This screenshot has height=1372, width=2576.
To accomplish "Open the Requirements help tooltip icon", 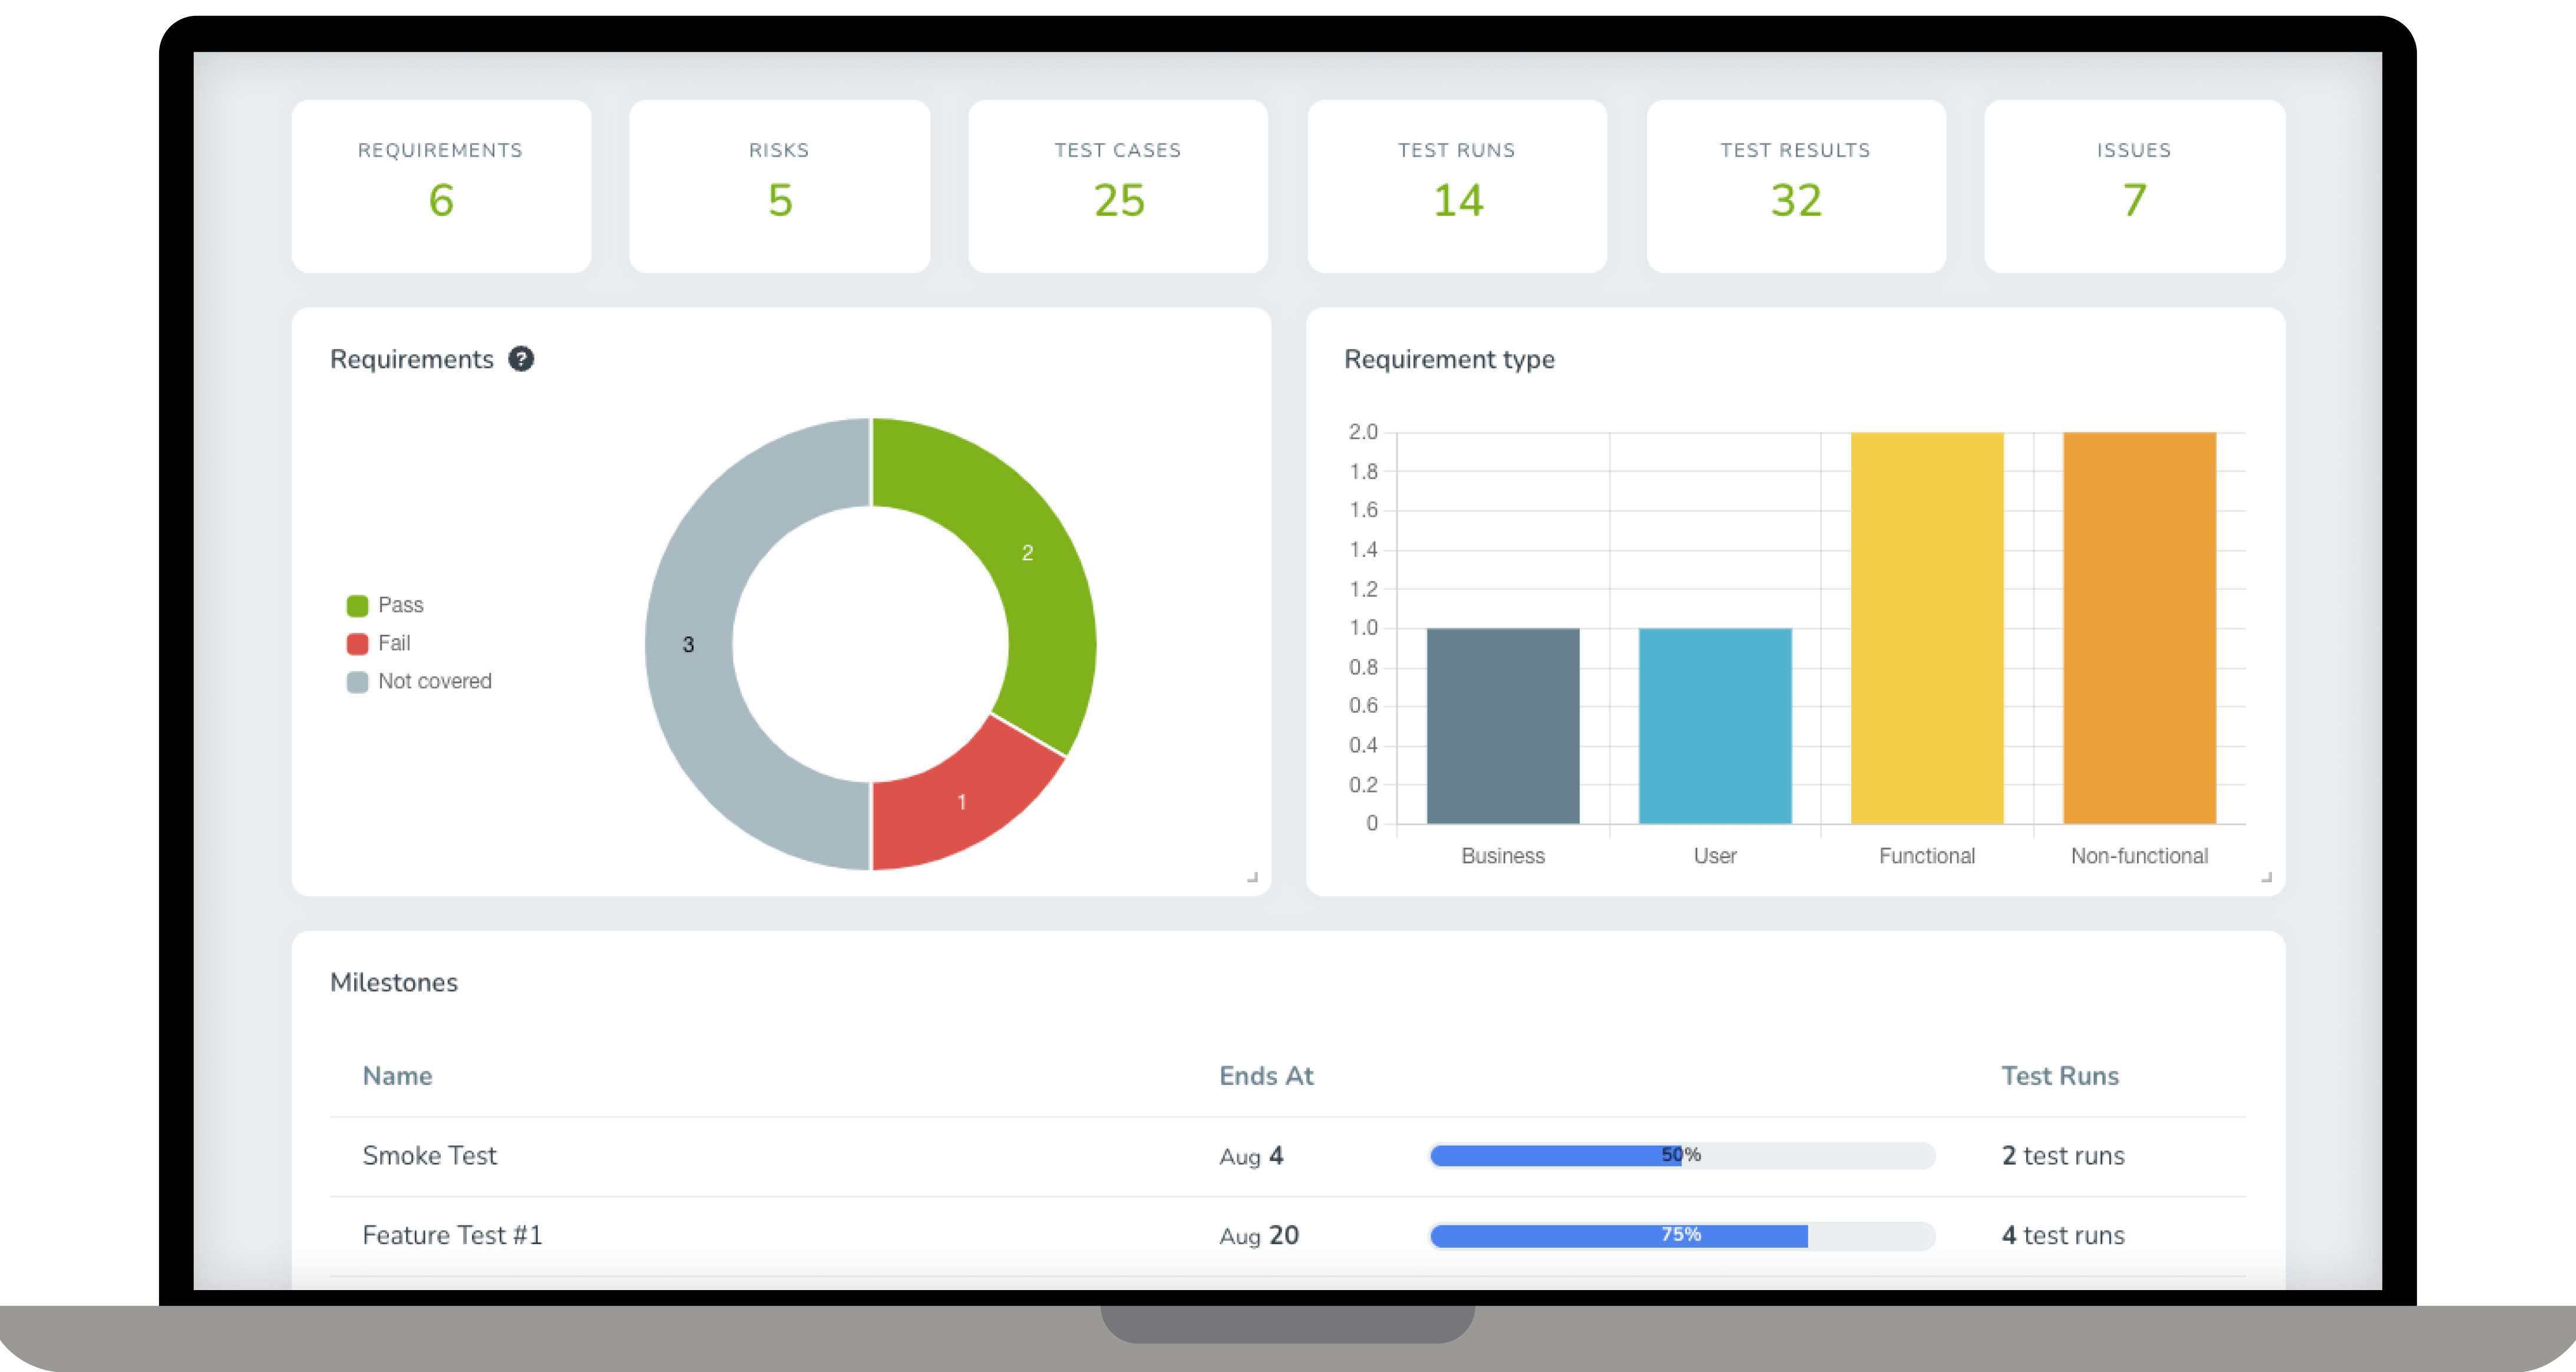I will click(522, 358).
